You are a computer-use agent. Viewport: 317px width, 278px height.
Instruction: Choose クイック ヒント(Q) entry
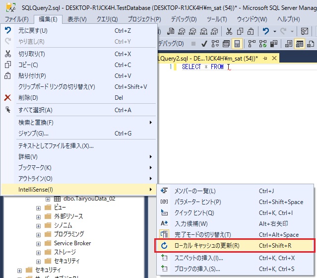click(x=235, y=212)
